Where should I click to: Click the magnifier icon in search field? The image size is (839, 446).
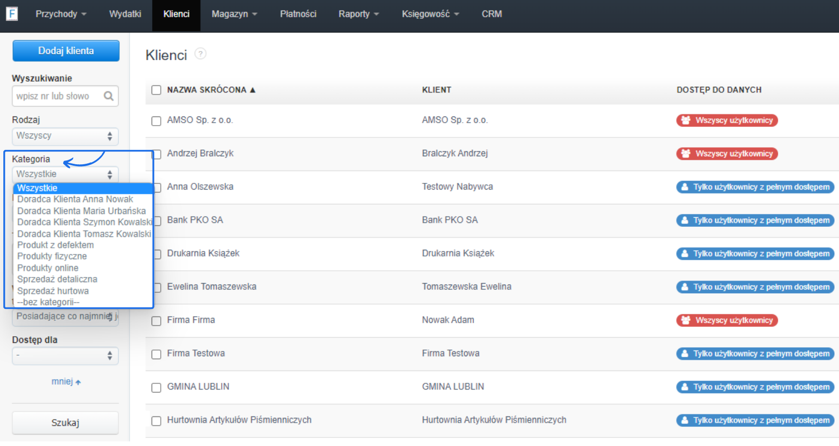click(109, 96)
